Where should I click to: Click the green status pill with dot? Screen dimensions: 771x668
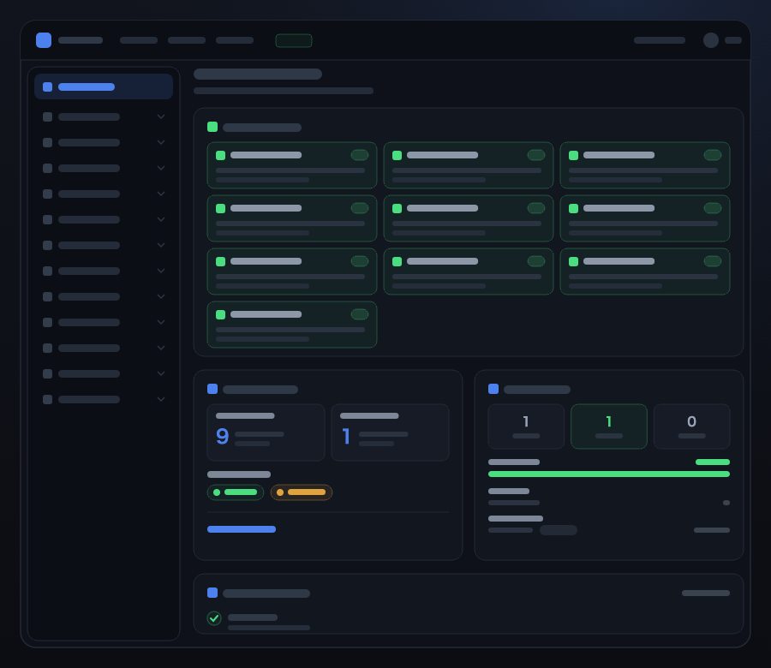coord(236,492)
